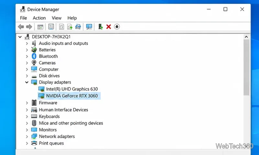The image size is (259, 155).
Task: Scan for hardware changes icon
Action: [x=89, y=27]
